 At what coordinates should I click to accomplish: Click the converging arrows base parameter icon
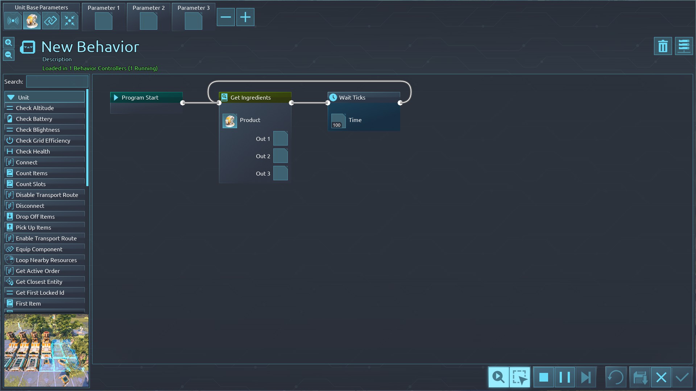pos(69,21)
